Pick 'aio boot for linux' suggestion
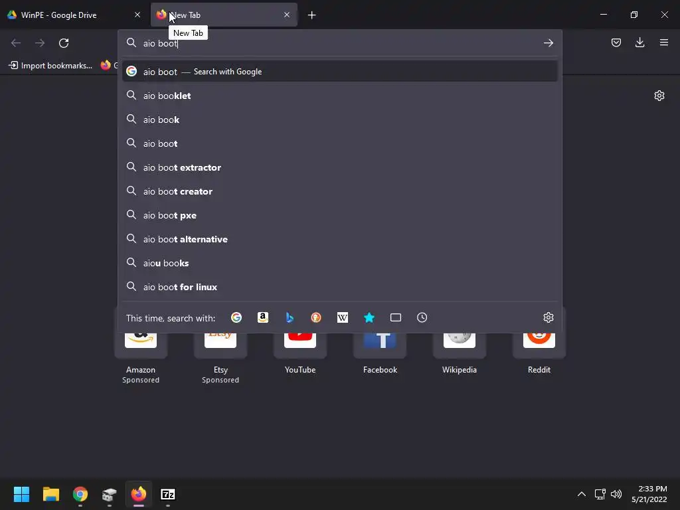Image resolution: width=680 pixels, height=510 pixels. click(339, 287)
